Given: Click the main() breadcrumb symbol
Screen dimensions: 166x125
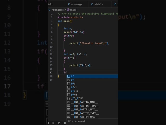Looking at the screenshot, I should (x=74, y=10).
